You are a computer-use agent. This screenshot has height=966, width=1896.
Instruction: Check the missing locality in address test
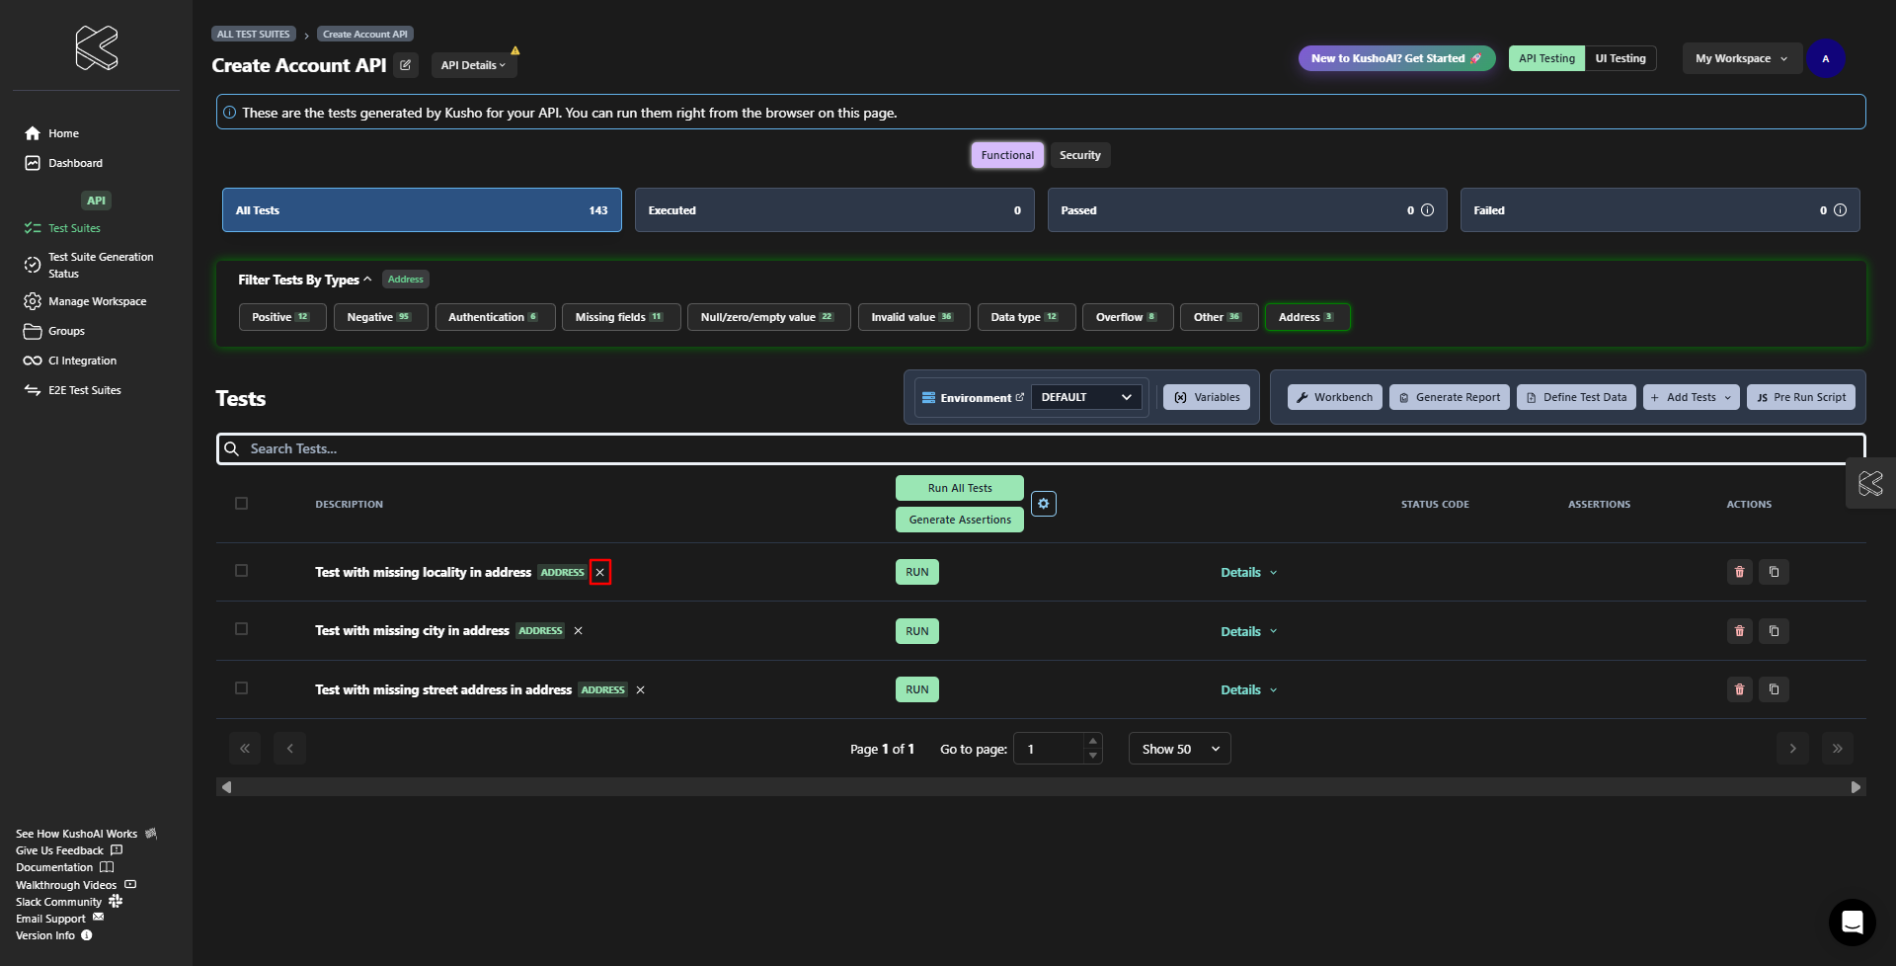(x=241, y=571)
